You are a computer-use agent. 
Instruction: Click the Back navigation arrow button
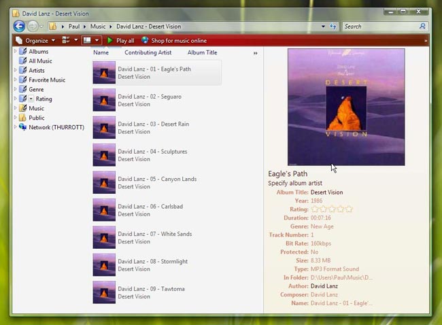19,27
